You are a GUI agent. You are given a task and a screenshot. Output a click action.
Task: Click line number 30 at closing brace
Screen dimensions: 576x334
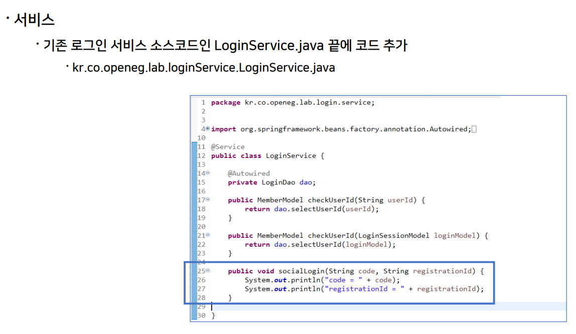201,315
